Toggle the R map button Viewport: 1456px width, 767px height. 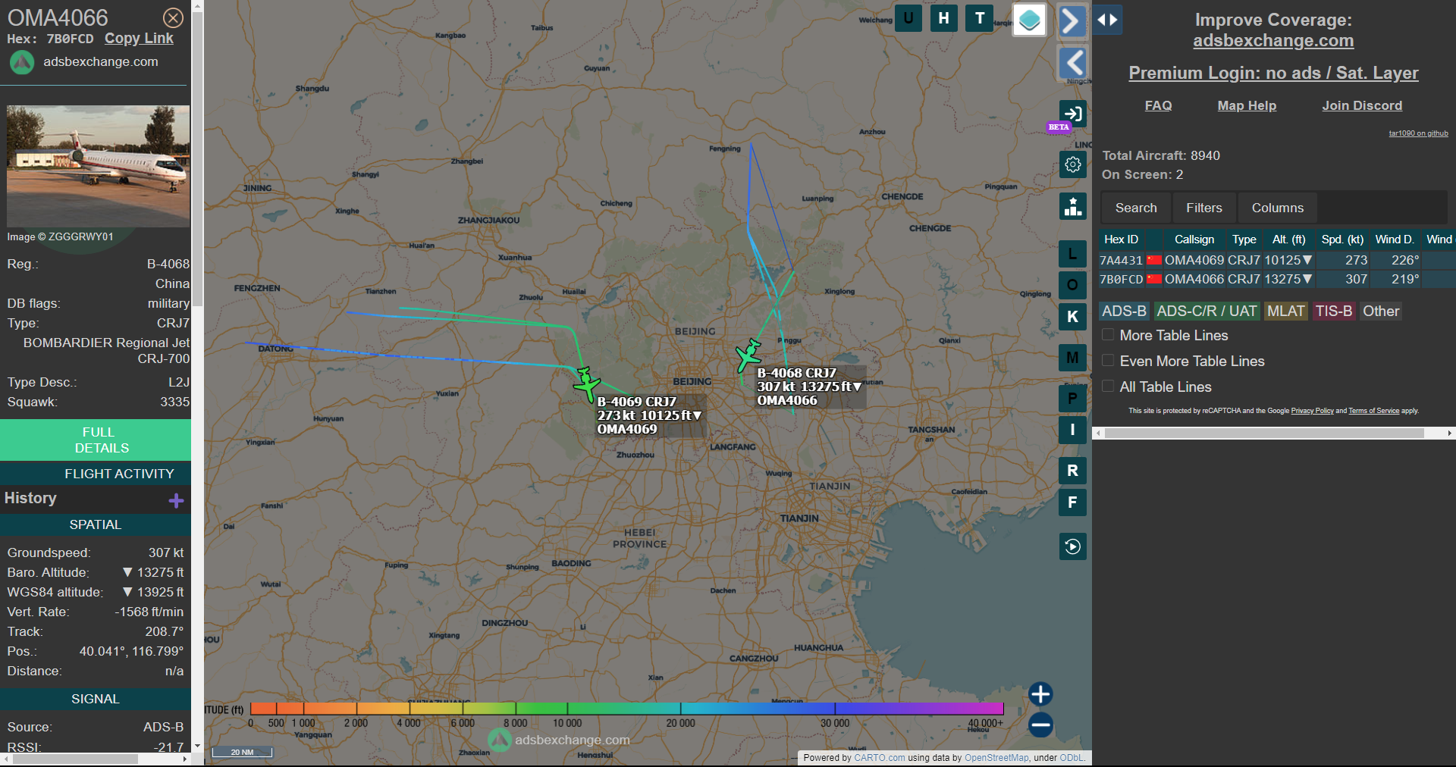1072,471
